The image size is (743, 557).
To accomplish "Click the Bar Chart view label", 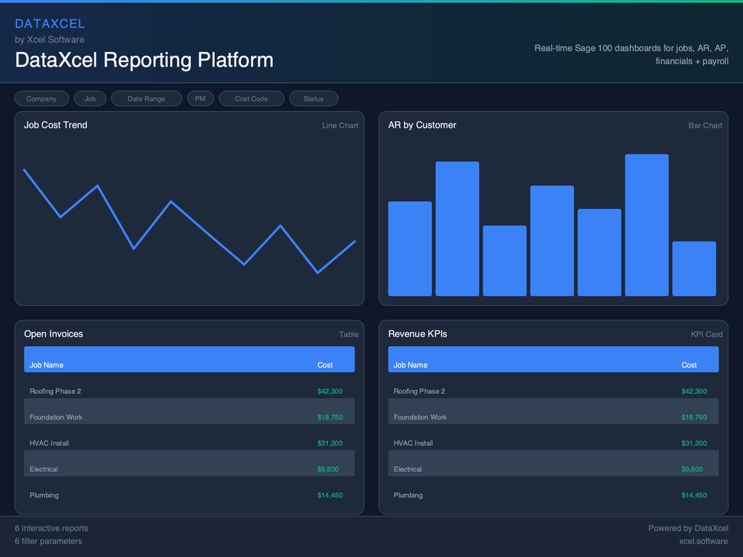I will point(705,125).
